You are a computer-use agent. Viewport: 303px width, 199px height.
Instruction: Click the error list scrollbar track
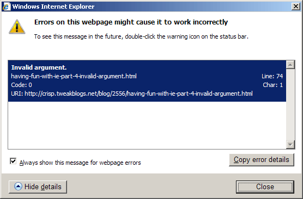(290, 105)
